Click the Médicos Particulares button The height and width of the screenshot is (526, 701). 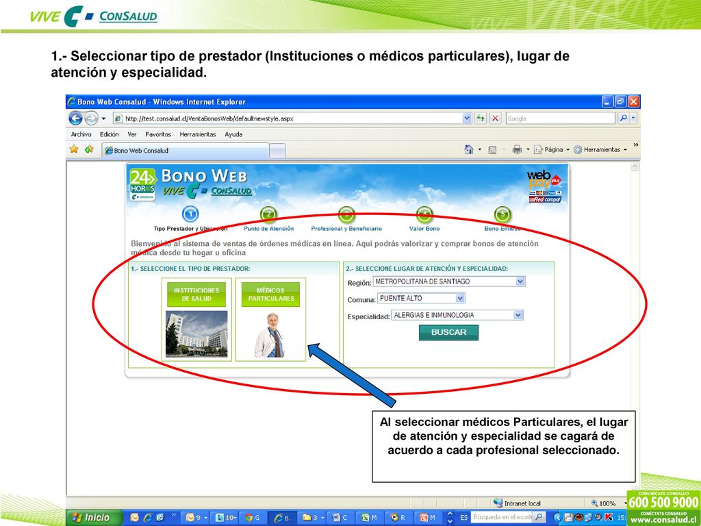coord(270,295)
